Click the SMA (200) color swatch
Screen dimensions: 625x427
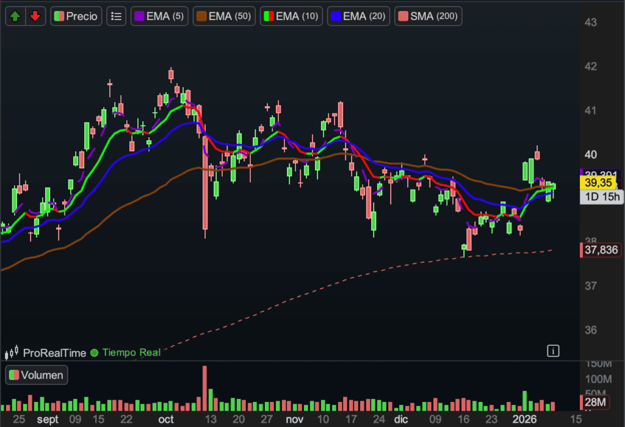(x=402, y=16)
